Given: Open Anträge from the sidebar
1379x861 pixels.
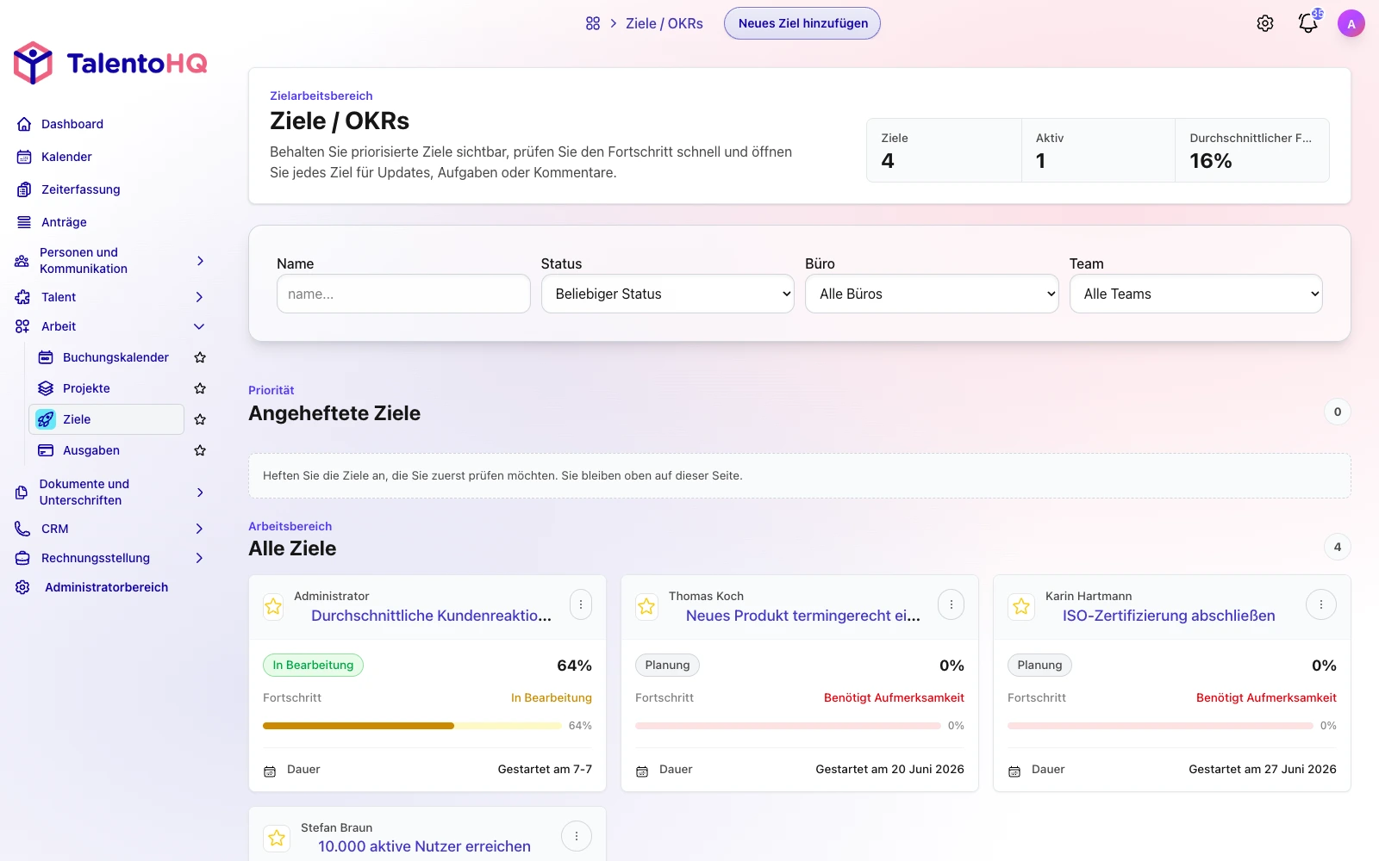Looking at the screenshot, I should click(x=64, y=222).
